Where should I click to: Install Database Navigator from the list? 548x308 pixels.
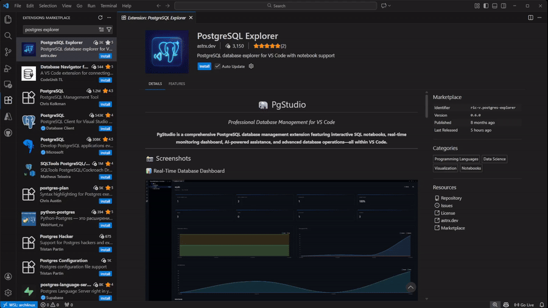[105, 80]
